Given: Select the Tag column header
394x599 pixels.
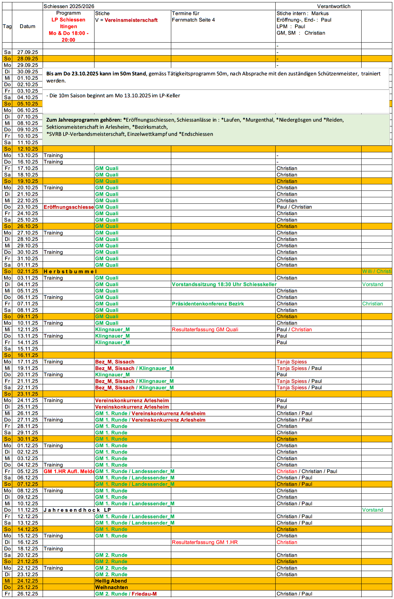Looking at the screenshot, I should click(7, 27).
